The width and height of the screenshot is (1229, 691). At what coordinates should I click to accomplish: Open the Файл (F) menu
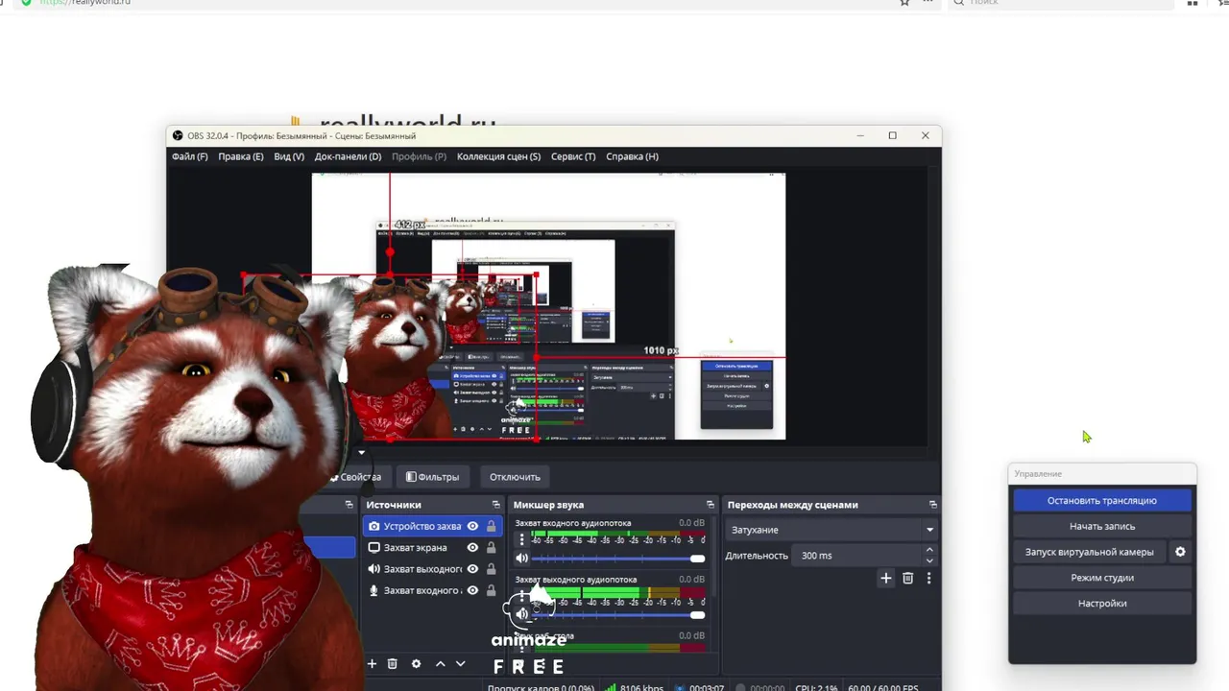click(x=189, y=156)
